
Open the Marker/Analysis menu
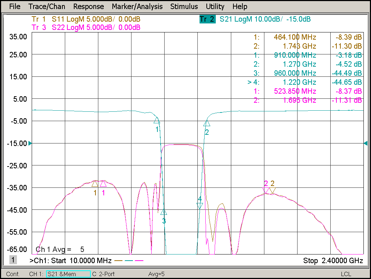point(137,6)
